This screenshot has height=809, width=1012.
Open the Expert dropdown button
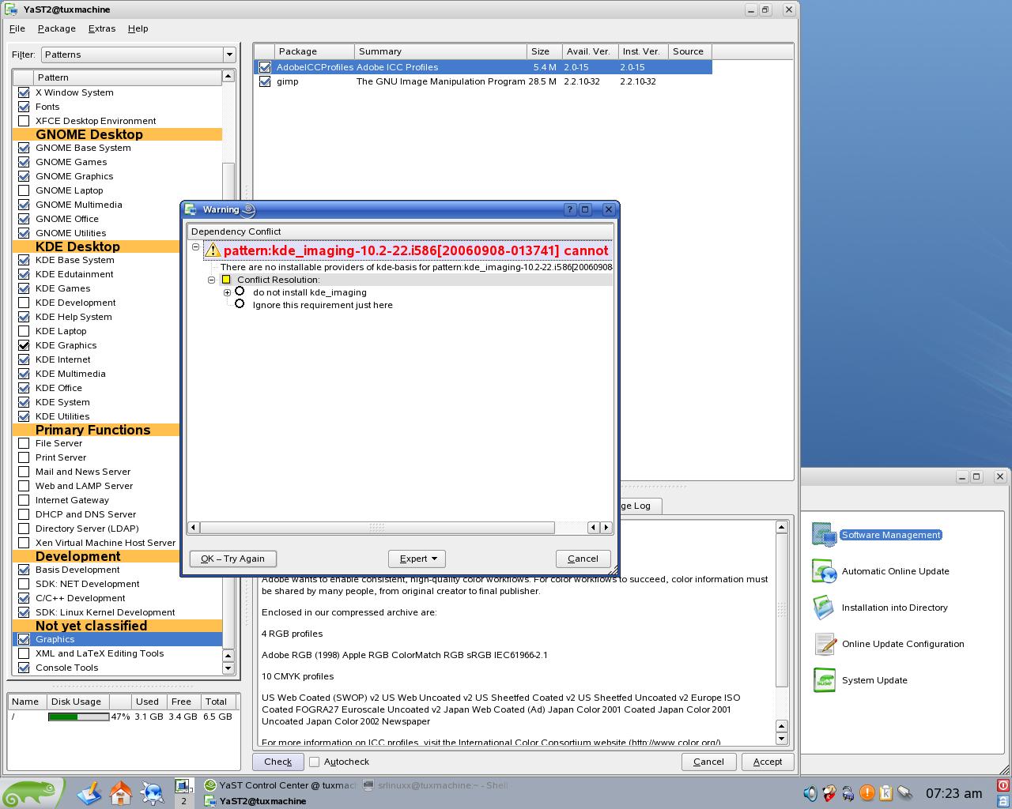pyautogui.click(x=417, y=559)
